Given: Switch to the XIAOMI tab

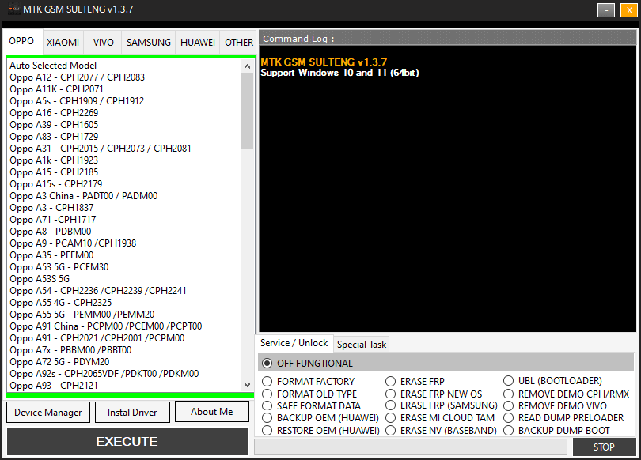Looking at the screenshot, I should click(x=63, y=43).
